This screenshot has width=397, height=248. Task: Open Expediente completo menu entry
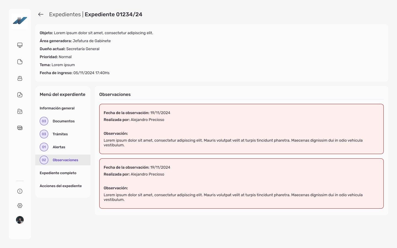pos(58,173)
